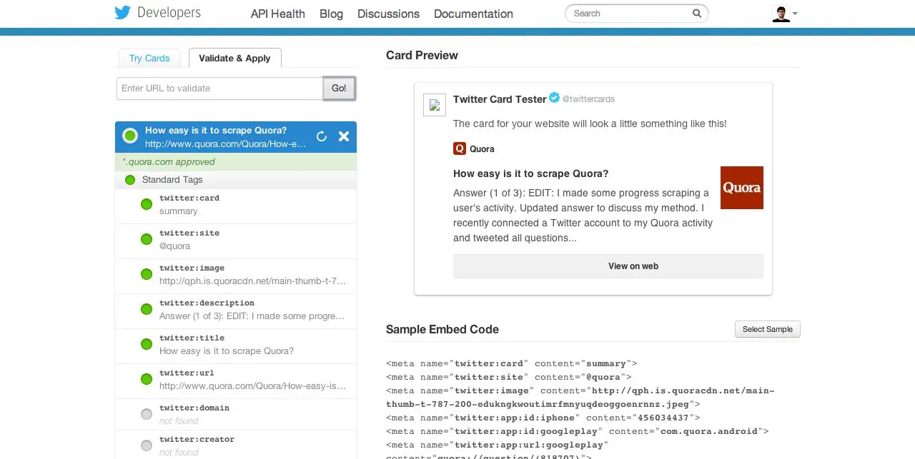
Task: Click the green status dot beside twitter:card
Action: (x=147, y=203)
